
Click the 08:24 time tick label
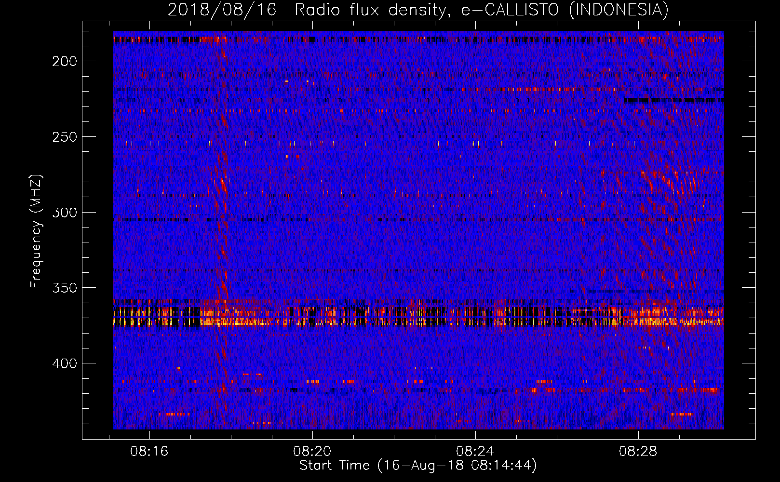coord(475,451)
